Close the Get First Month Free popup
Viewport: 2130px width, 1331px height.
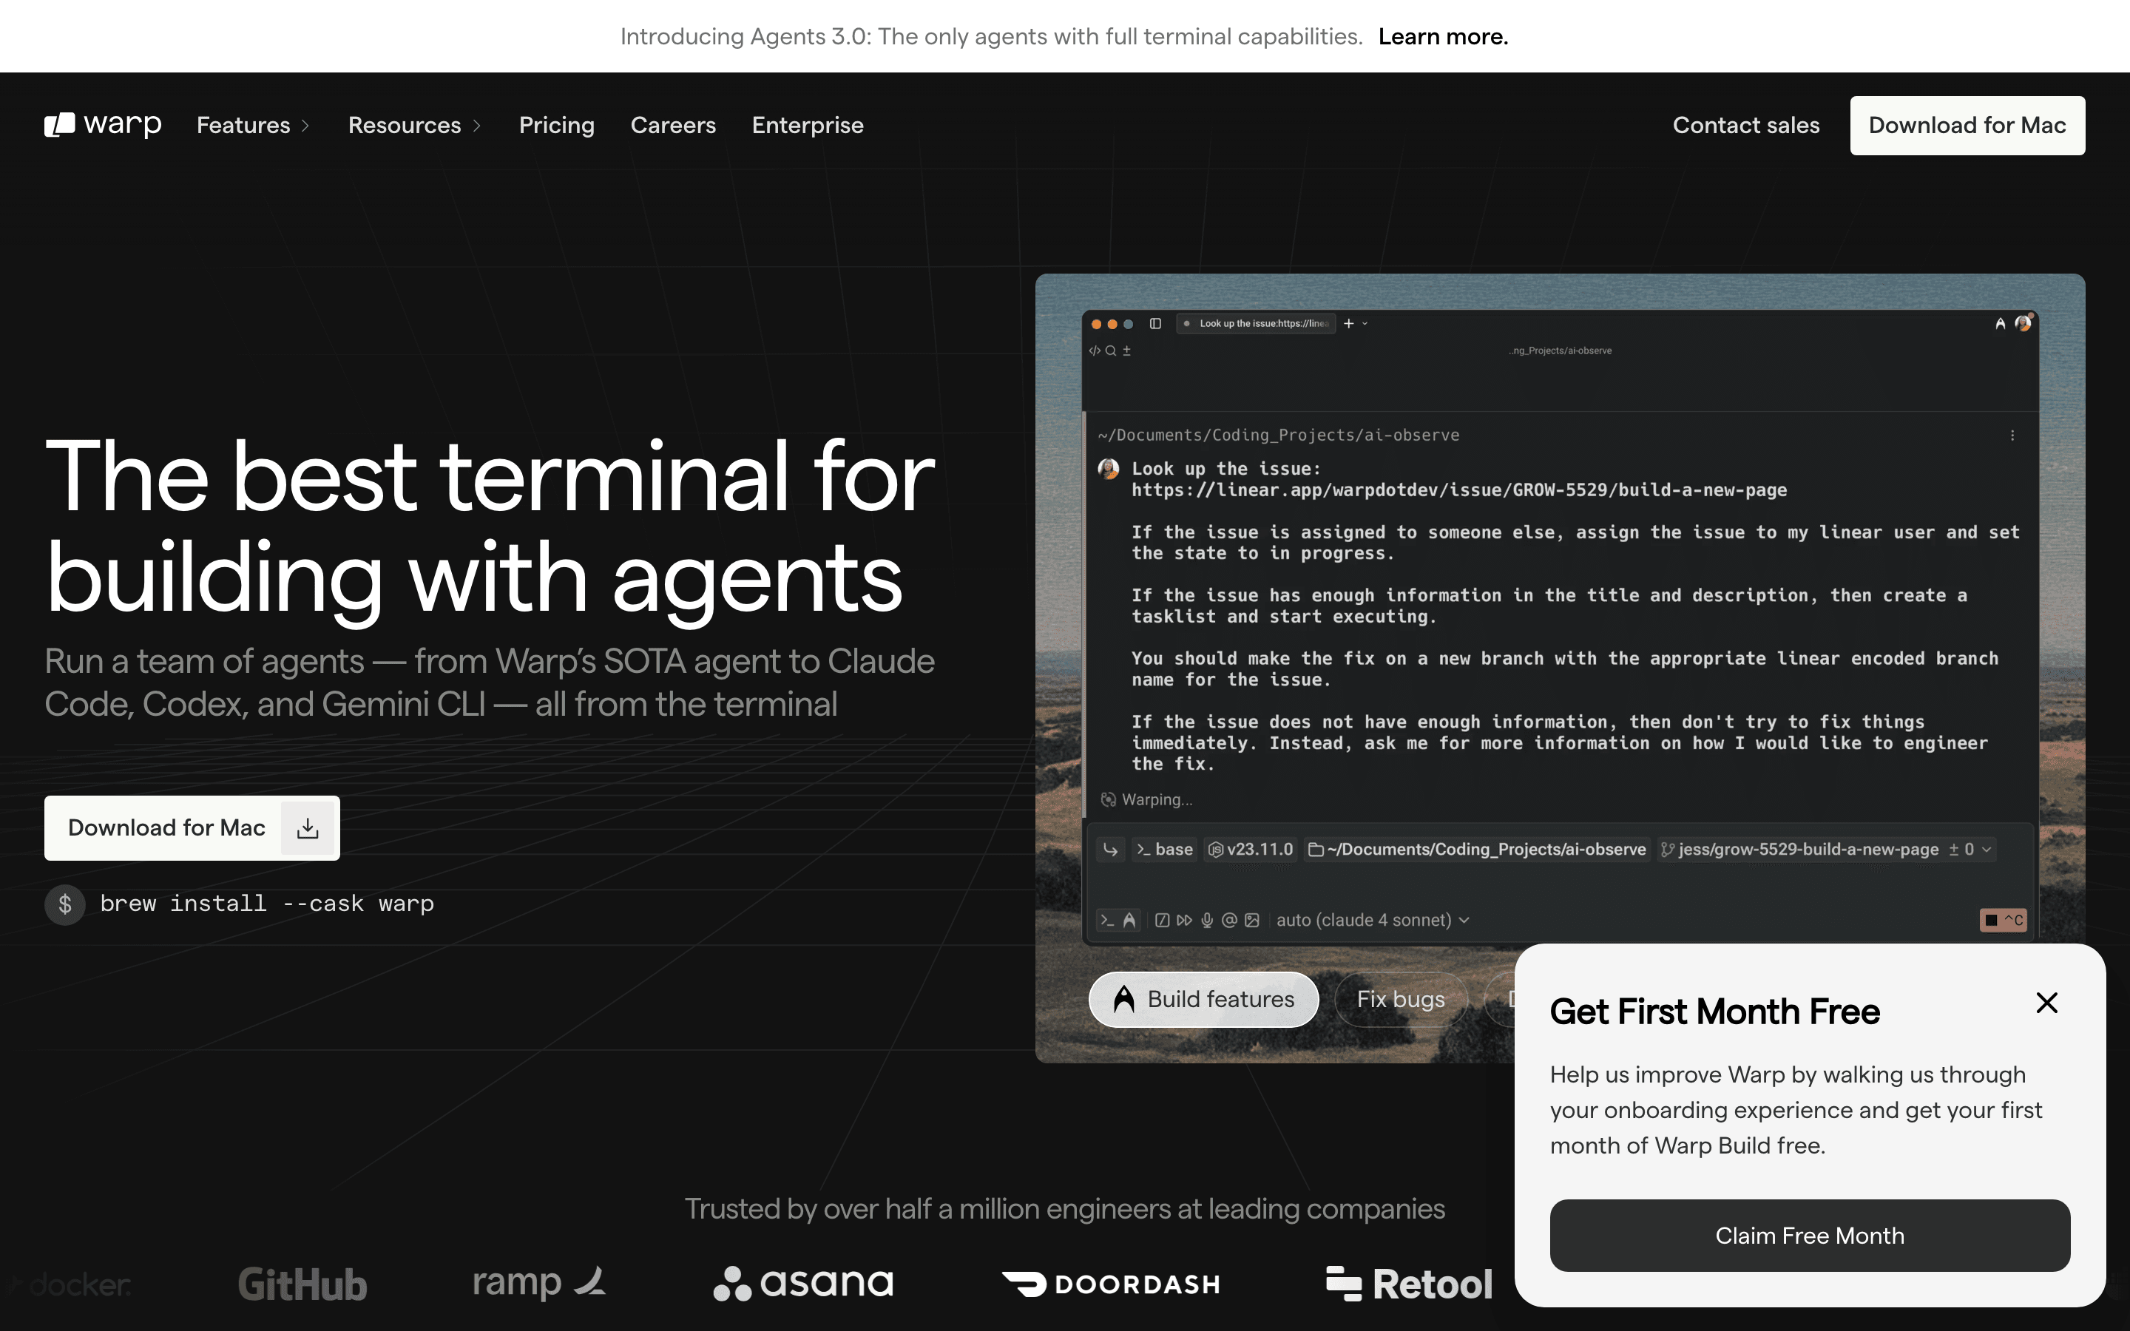2046,1003
